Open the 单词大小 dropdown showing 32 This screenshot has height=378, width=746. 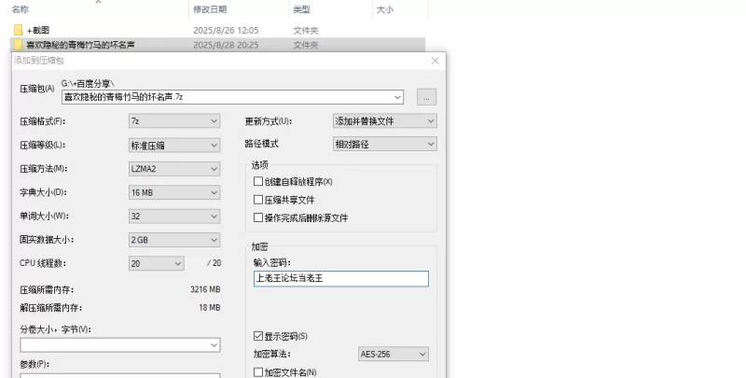[x=174, y=217]
